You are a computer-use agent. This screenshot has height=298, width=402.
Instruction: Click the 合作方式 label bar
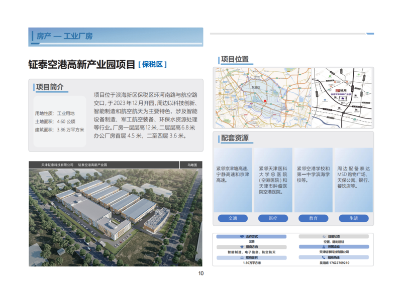[251, 237]
